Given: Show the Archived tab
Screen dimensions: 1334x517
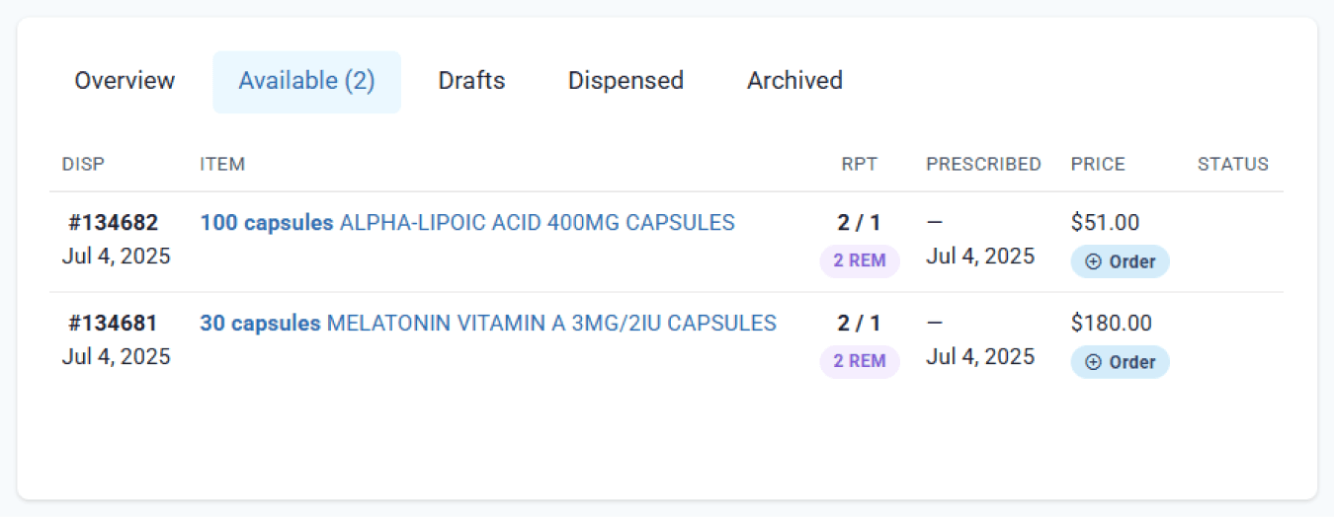Looking at the screenshot, I should click(794, 81).
